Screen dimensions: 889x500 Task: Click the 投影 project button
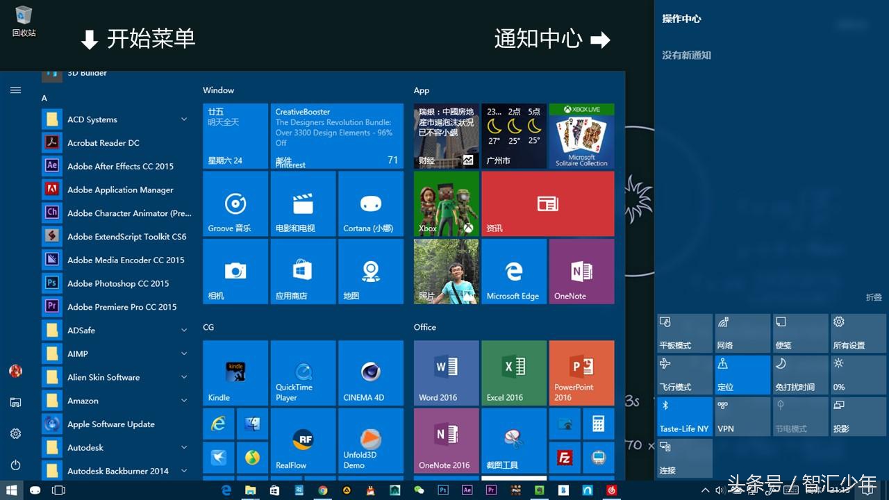[x=858, y=417]
